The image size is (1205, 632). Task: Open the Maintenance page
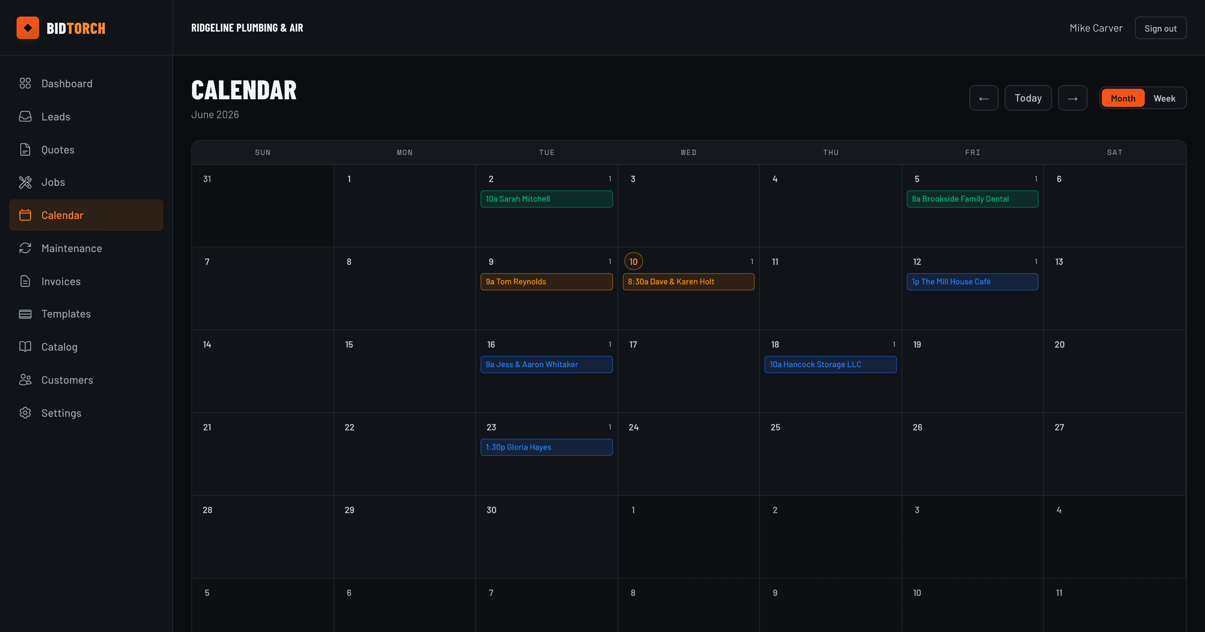tap(86, 248)
